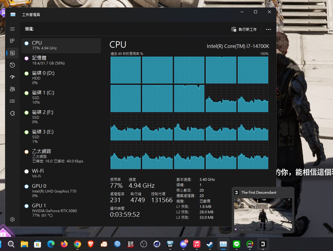Open the Services puzzle-piece icon
This screenshot has width=333, height=251.
(x=12, y=113)
